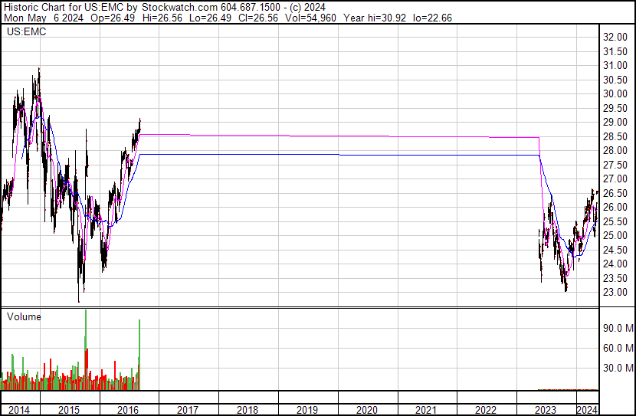Click the 27.00 price axis label
The width and height of the screenshot is (636, 416).
click(615, 179)
